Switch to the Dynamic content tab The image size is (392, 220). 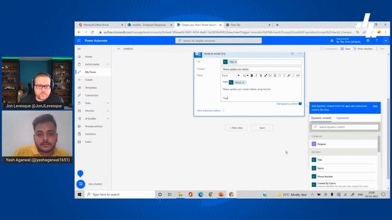click(321, 118)
